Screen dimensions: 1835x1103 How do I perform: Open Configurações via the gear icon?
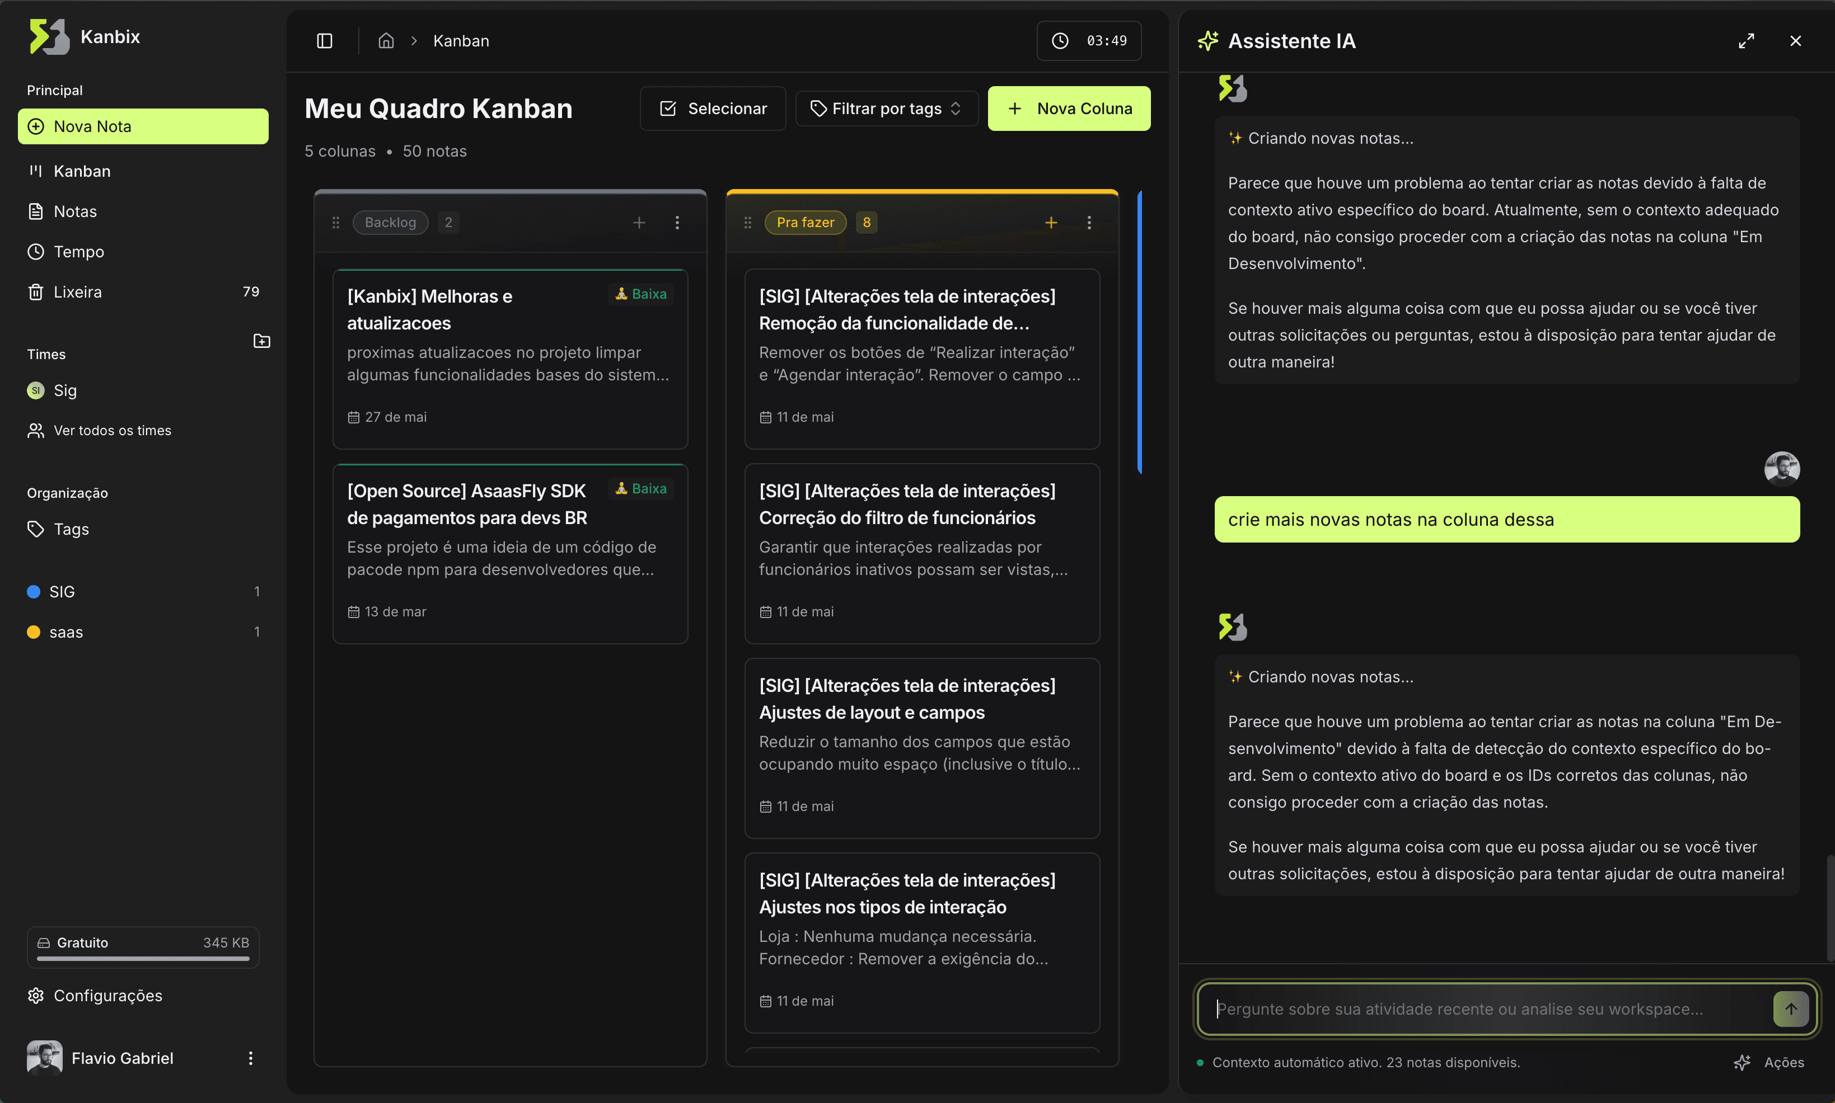(x=36, y=995)
